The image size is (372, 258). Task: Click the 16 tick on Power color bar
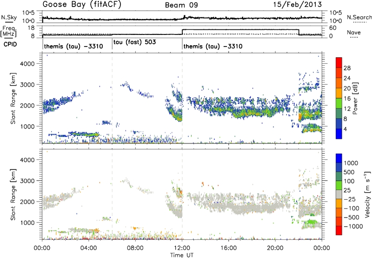347,99
